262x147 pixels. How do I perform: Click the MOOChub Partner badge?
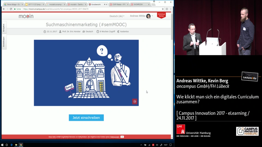point(161,15)
